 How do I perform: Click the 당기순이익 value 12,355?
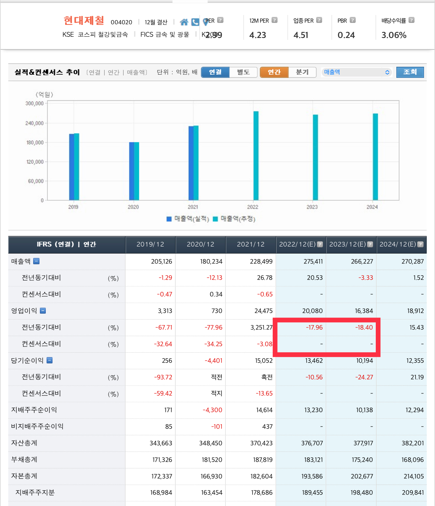click(x=415, y=361)
